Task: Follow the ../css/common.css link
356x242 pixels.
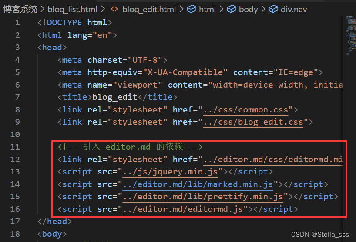Action: (248, 110)
